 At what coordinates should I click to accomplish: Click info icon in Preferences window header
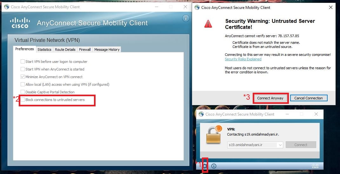pyautogui.click(x=186, y=18)
